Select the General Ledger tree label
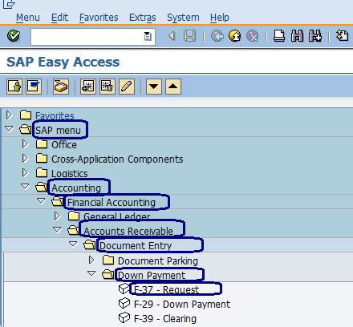 [116, 216]
